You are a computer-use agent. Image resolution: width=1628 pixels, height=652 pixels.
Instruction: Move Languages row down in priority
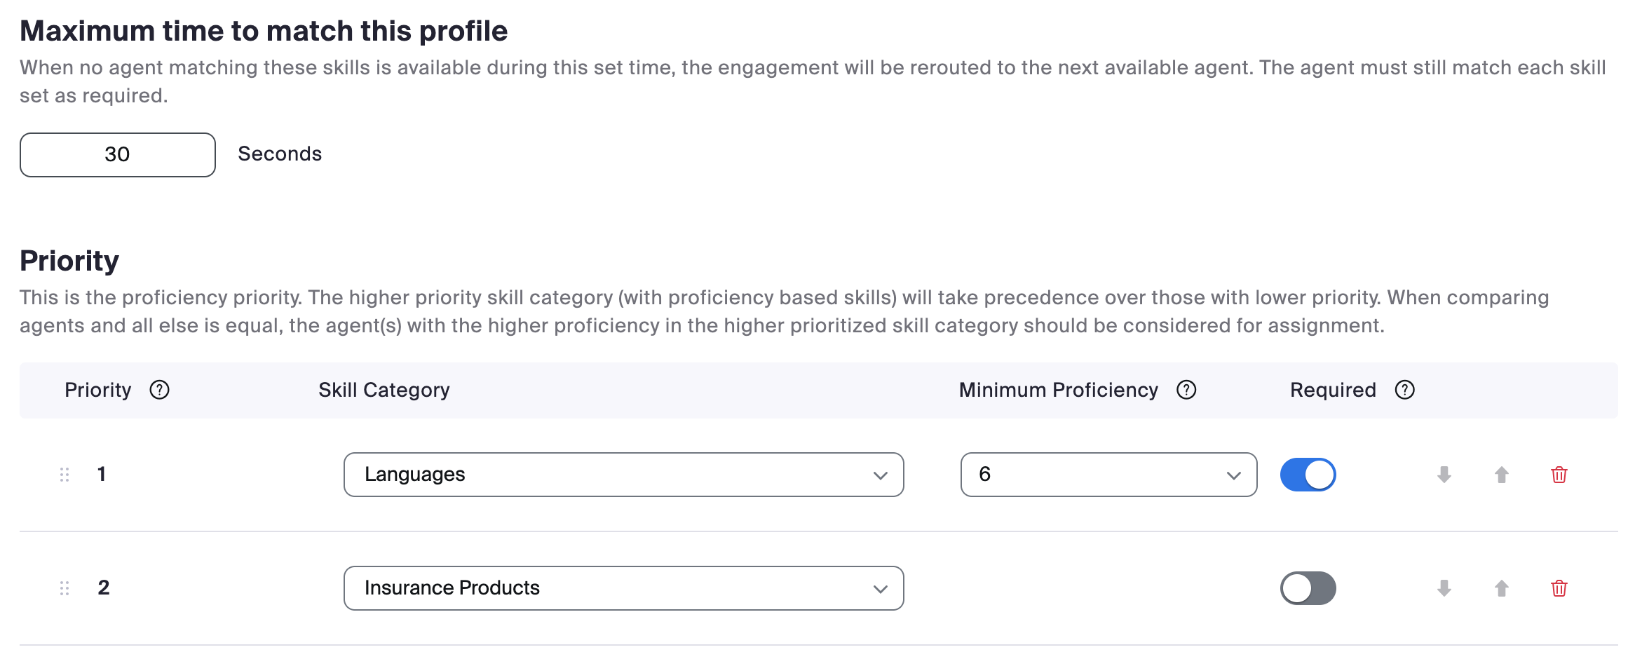(1444, 475)
